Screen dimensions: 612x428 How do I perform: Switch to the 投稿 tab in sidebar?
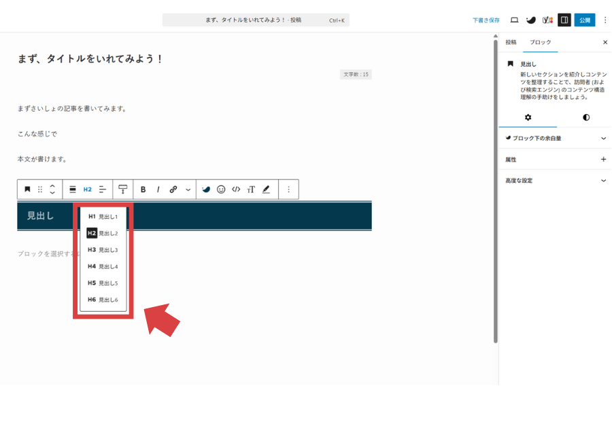click(511, 42)
